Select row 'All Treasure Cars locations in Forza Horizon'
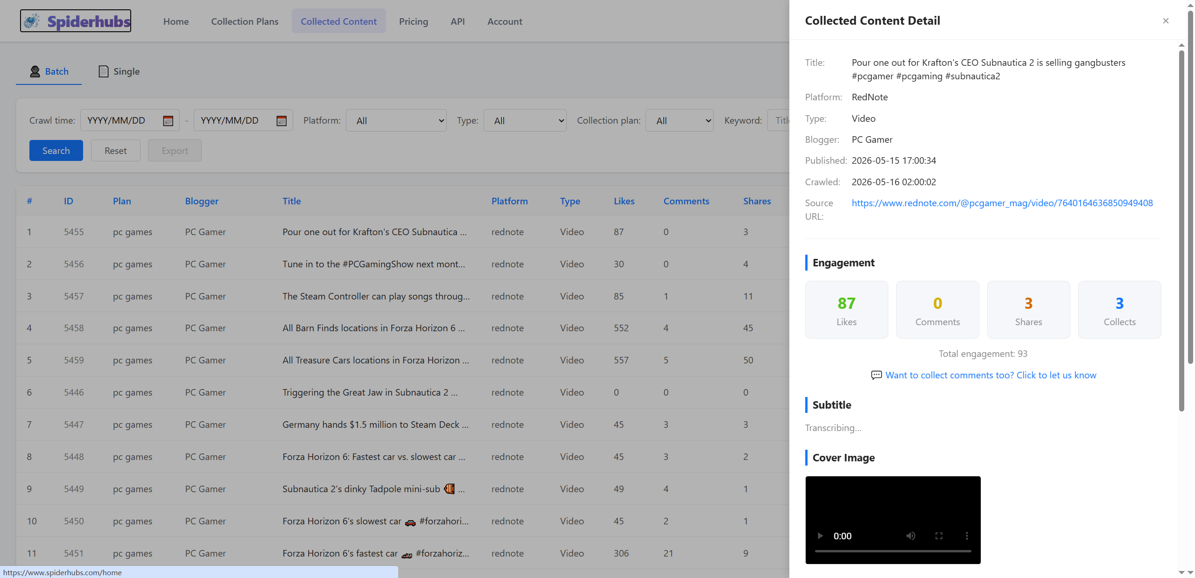Viewport: 1195px width, 578px height. (x=403, y=360)
